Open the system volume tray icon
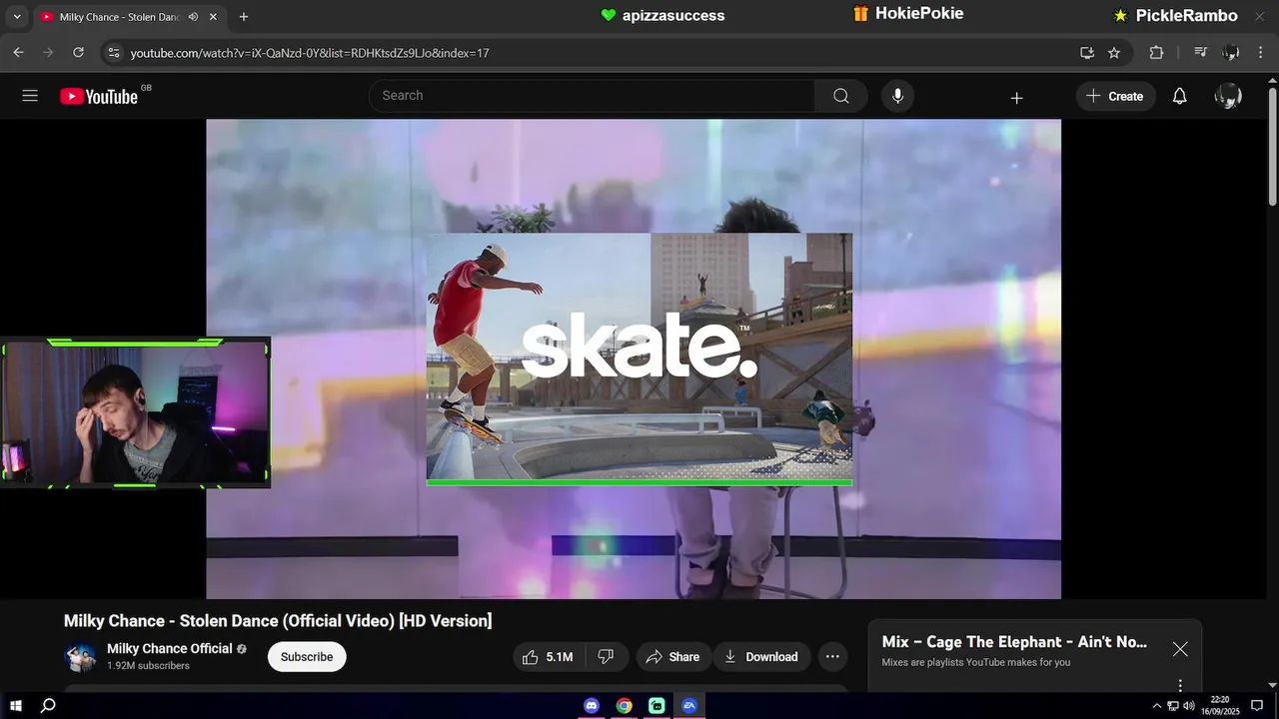 pyautogui.click(x=1188, y=706)
